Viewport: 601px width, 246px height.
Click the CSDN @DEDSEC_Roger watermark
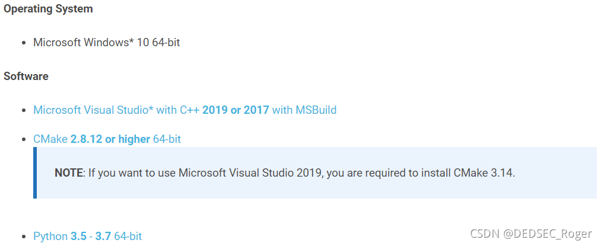pos(531,234)
